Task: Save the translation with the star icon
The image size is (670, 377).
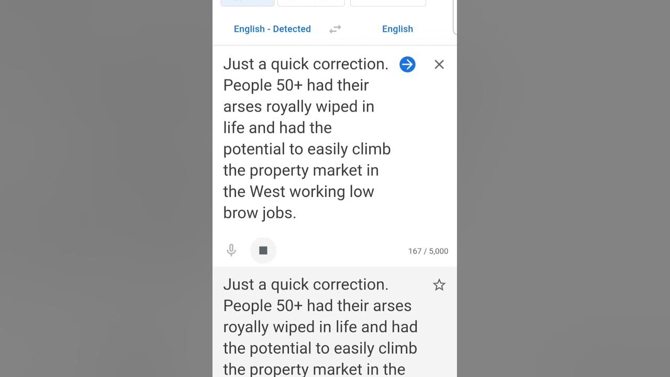Action: click(439, 285)
